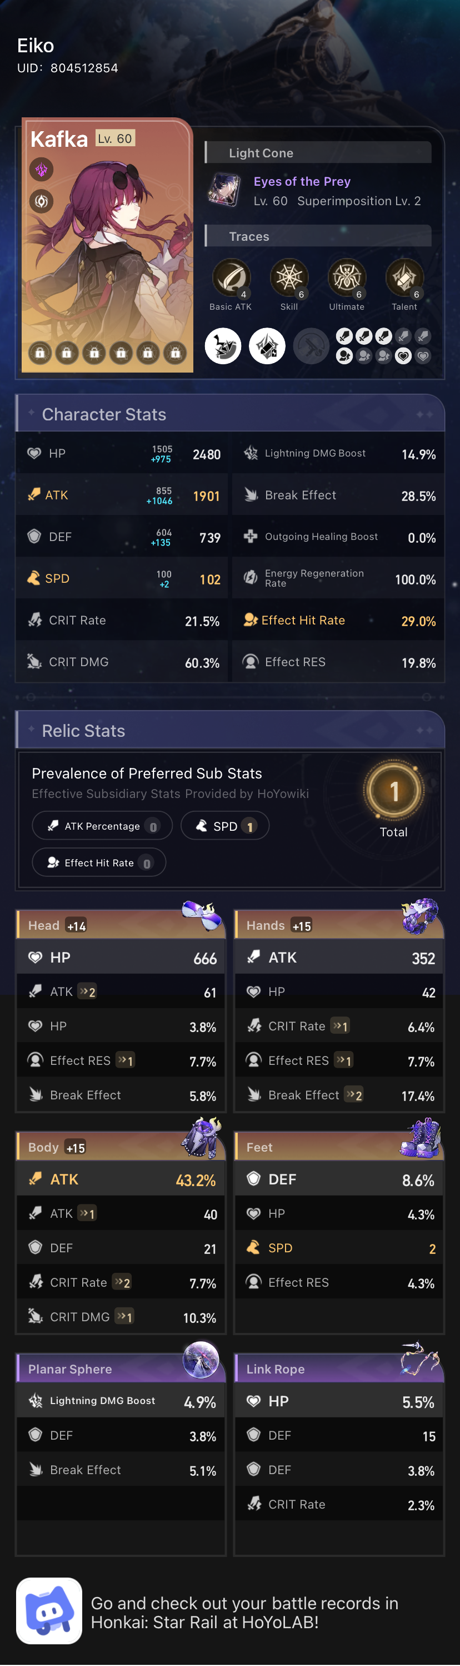460x1666 pixels.
Task: Inspect the Talent trace icon
Action: click(x=404, y=277)
